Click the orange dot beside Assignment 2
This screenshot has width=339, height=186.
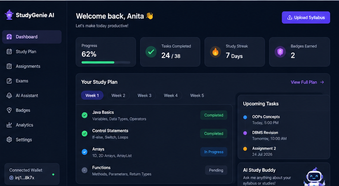[245, 149]
